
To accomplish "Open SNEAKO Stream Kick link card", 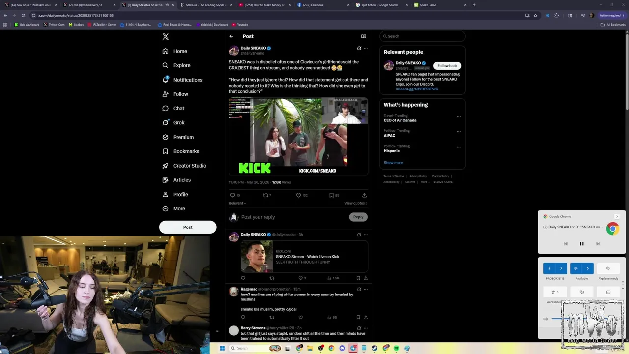I will (304, 256).
